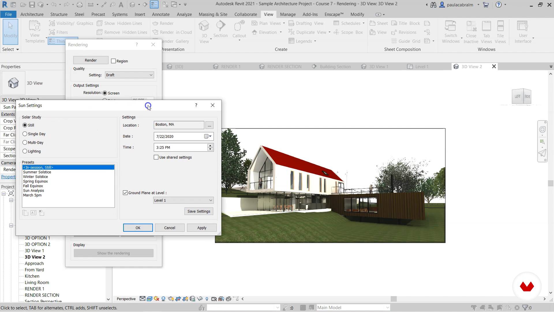
Task: Open Visual Style in view control bar
Action: [149, 299]
